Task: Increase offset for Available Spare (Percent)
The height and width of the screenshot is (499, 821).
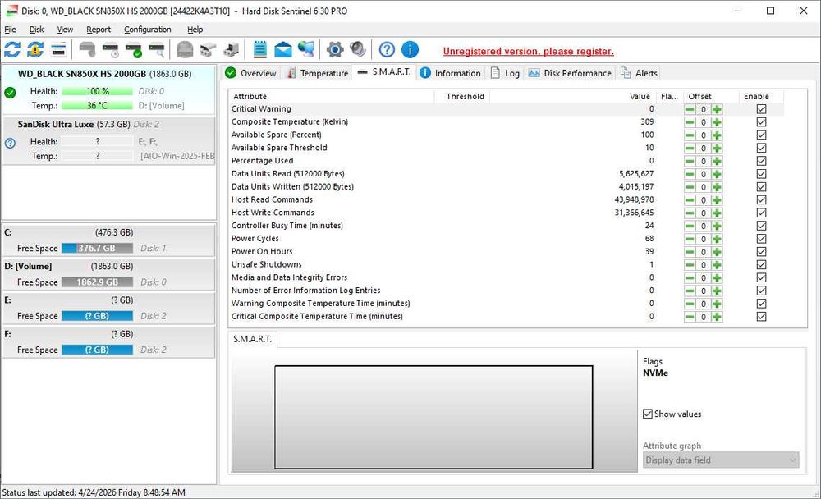Action: coord(717,135)
